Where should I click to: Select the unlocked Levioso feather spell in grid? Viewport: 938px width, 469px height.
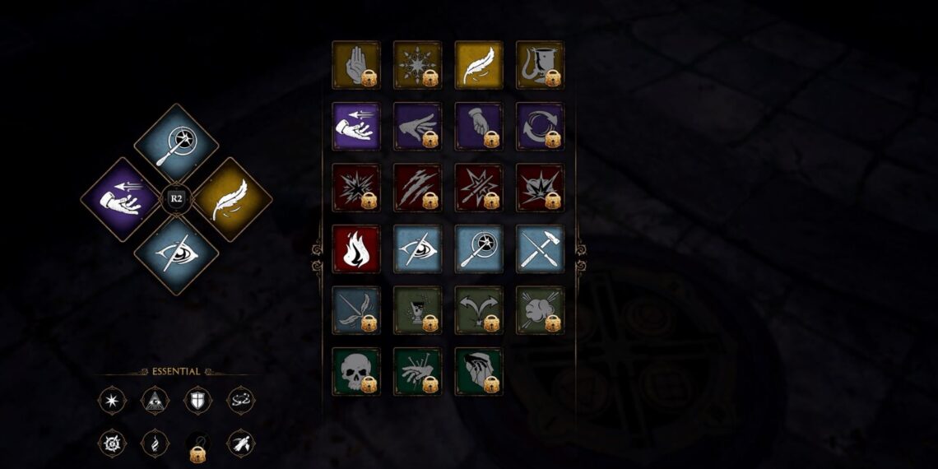(479, 65)
